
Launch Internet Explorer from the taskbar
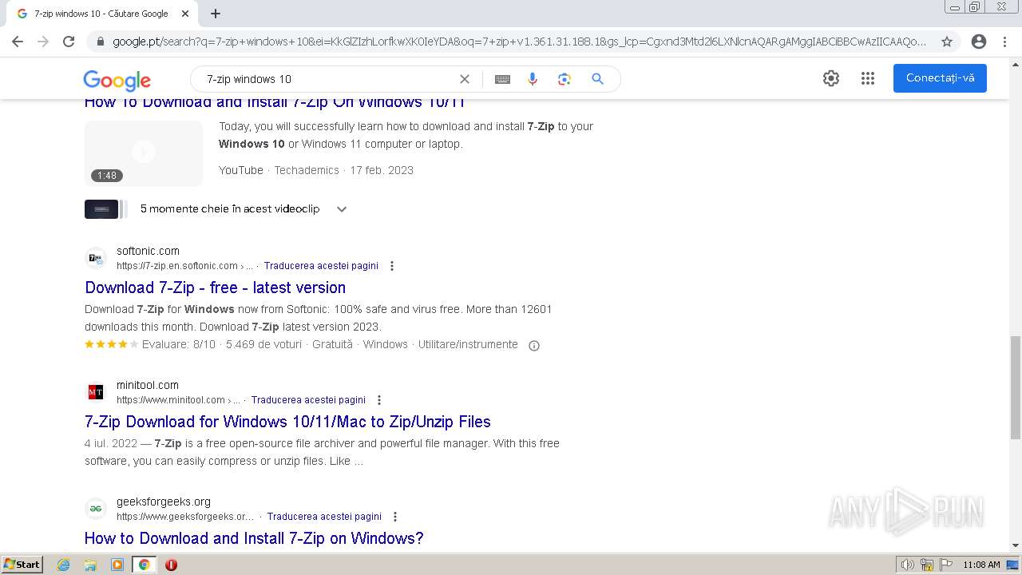[64, 565]
